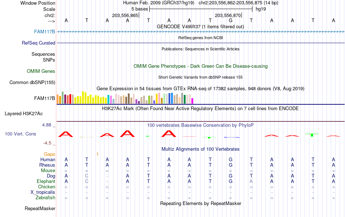The image size is (345, 217).
Task: Open the RepeatMasker track label
Action: [40, 208]
